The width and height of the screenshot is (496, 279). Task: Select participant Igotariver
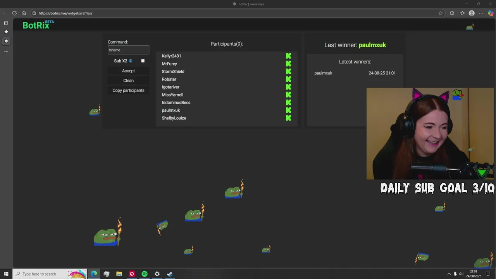tap(170, 87)
